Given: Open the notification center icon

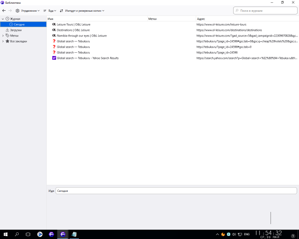Looking at the screenshot, I should [293, 236].
